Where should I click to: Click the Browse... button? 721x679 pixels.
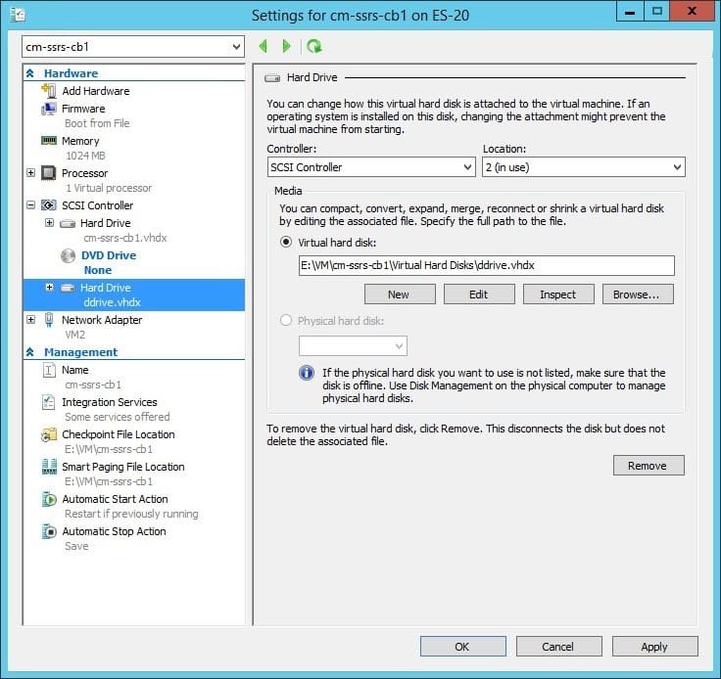pyautogui.click(x=638, y=294)
